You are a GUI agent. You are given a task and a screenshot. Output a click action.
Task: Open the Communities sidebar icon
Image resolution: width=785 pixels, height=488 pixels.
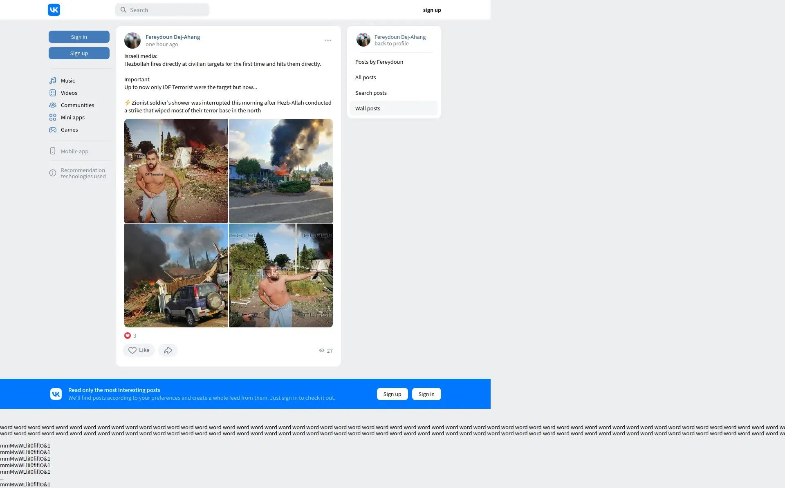[x=53, y=105]
